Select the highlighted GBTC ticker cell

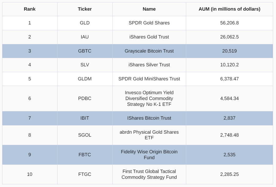click(85, 51)
